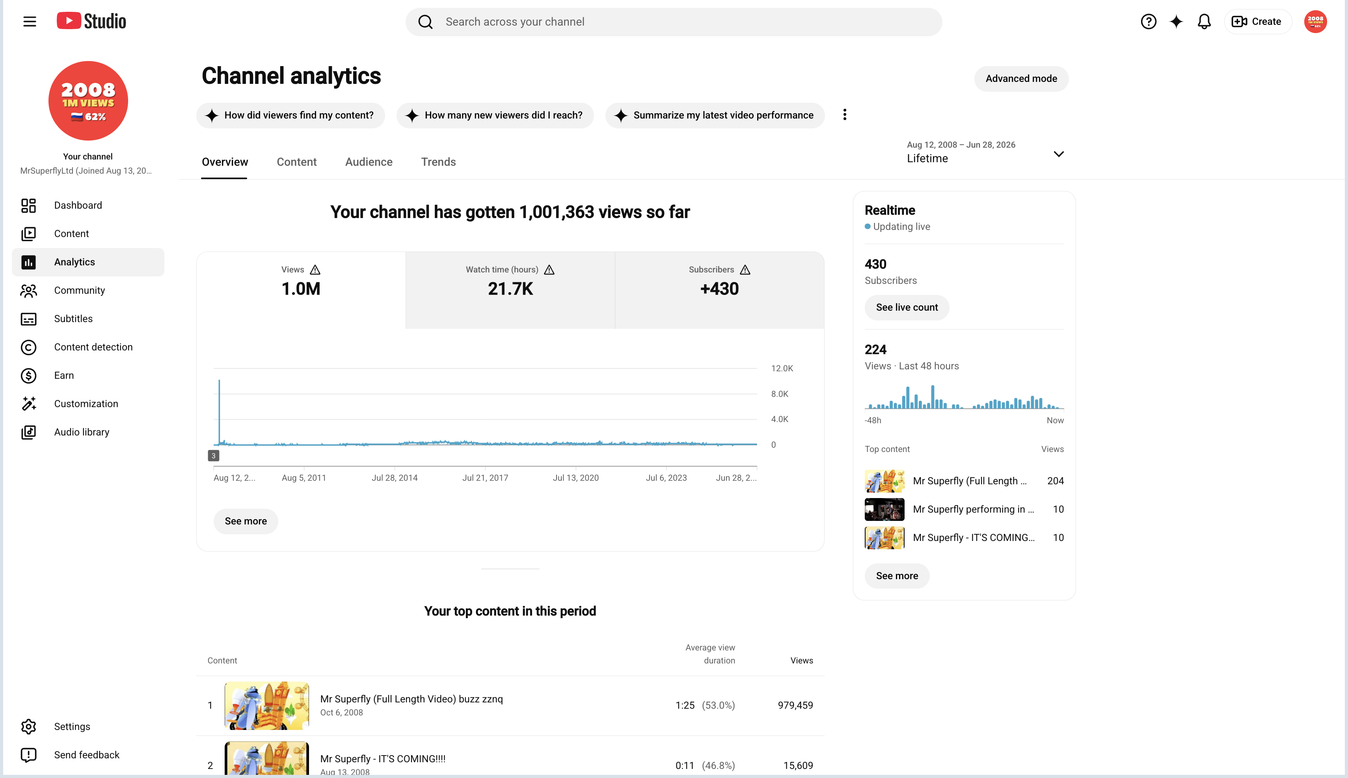Screen dimensions: 1348x778
Task: Click the search magnifier icon
Action: pos(425,22)
